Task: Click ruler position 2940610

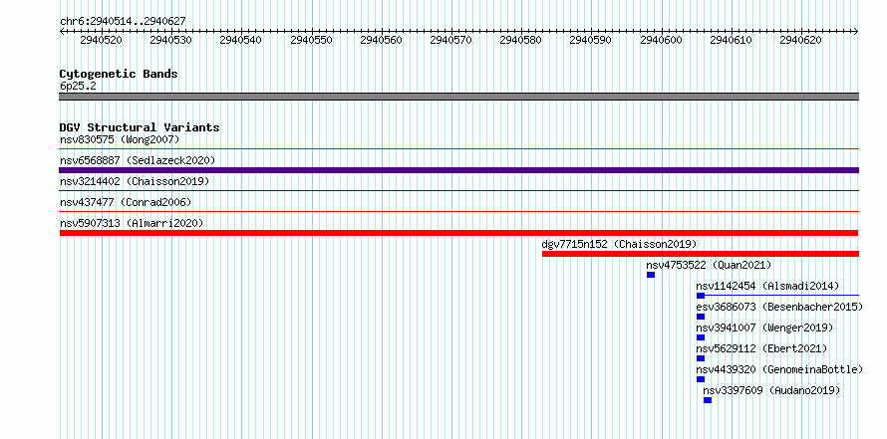Action: 731,40
